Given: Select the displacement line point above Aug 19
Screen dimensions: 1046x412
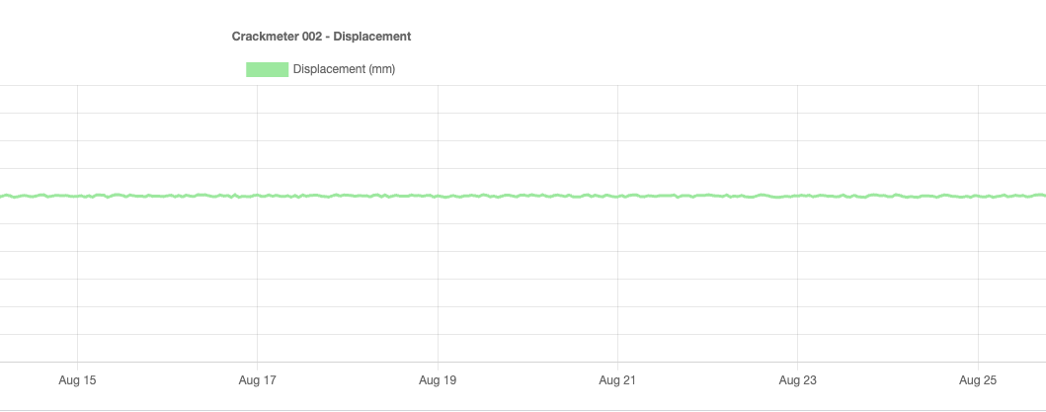Looking at the screenshot, I should pyautogui.click(x=438, y=196).
